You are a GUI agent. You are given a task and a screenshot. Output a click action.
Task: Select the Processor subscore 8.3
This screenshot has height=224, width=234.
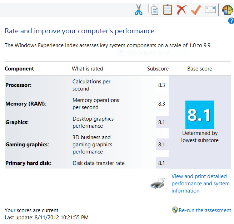point(161,85)
